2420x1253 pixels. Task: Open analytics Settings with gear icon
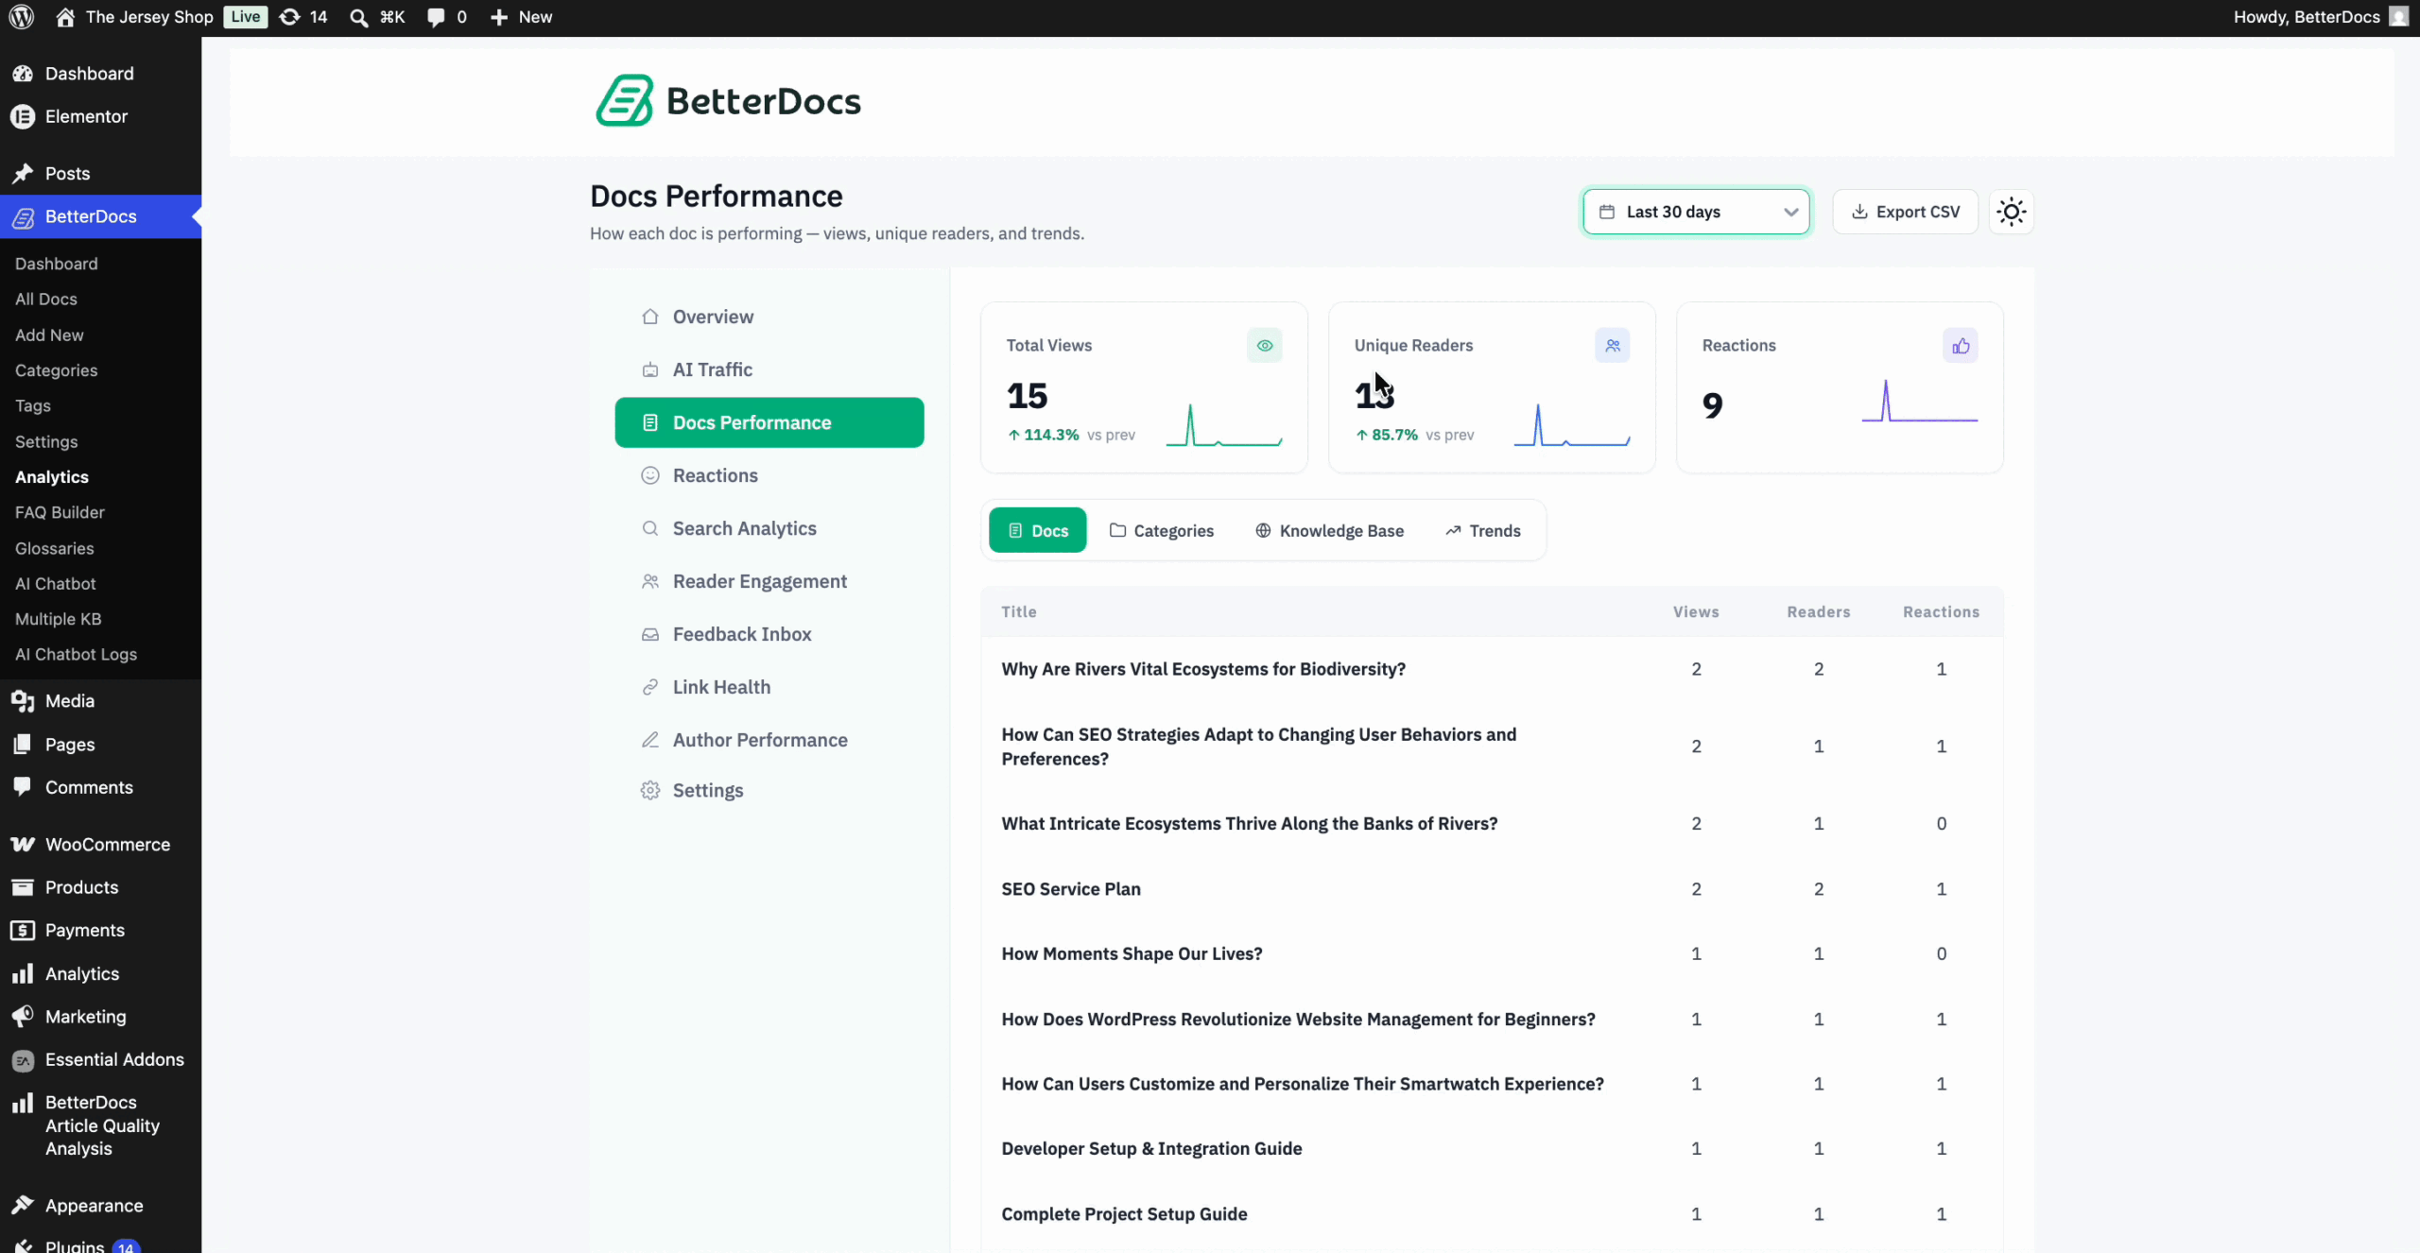tap(769, 790)
